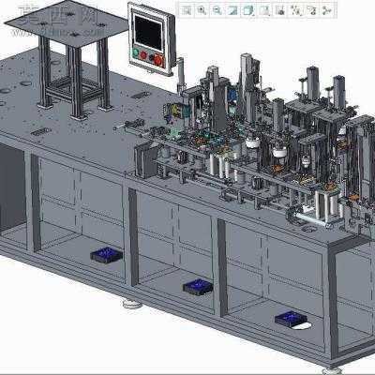Click the Refit view toolbar icon
The image size is (375, 375).
pos(187,10)
